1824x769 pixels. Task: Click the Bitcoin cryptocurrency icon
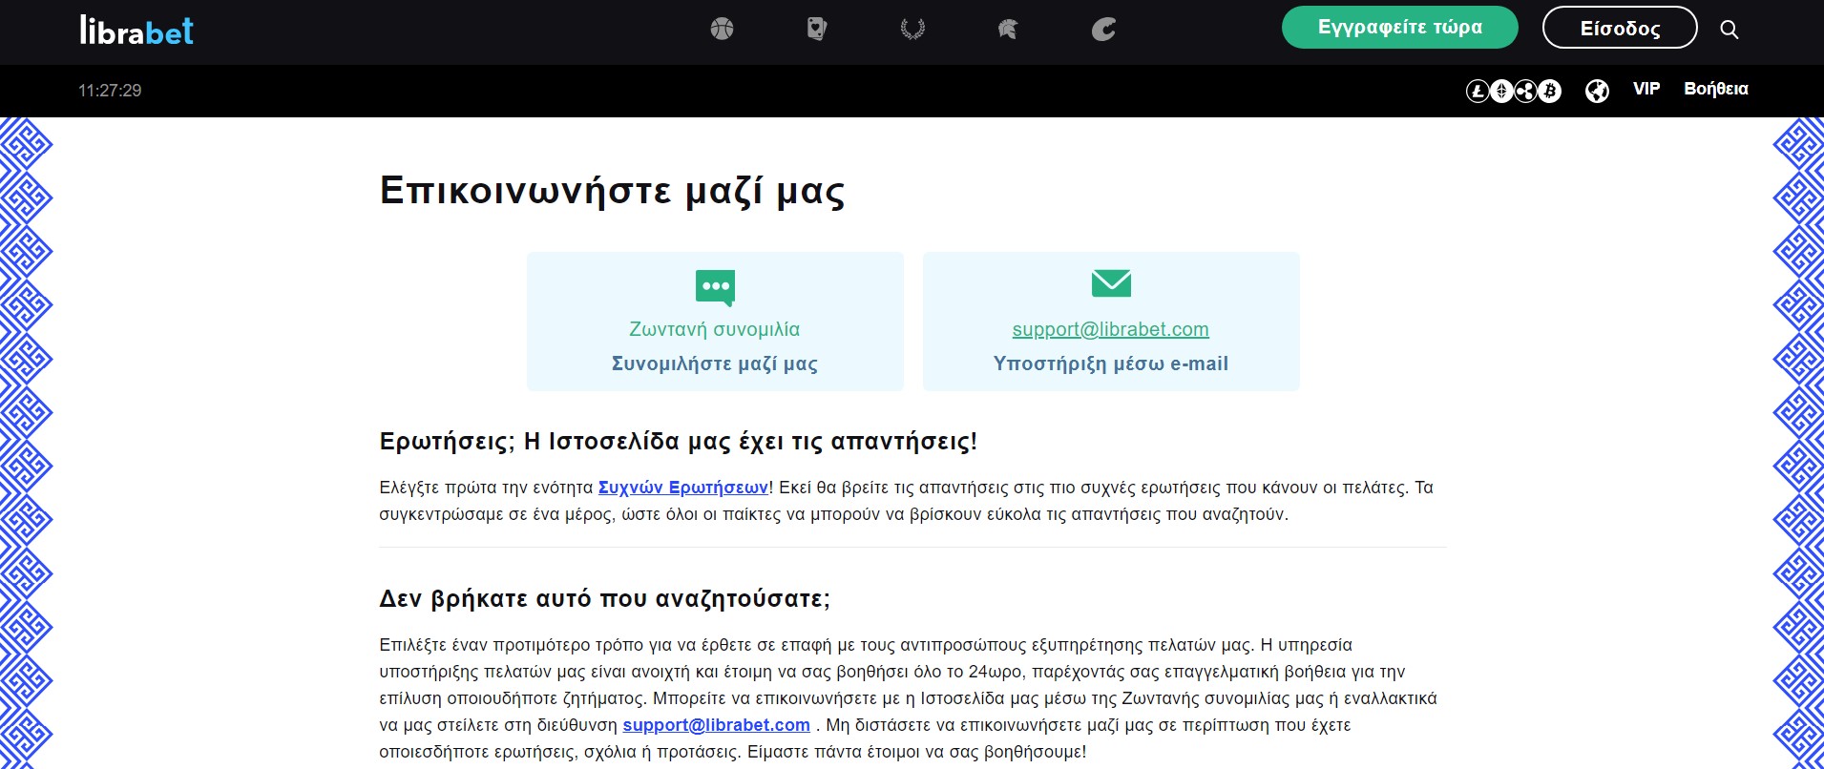click(1549, 91)
